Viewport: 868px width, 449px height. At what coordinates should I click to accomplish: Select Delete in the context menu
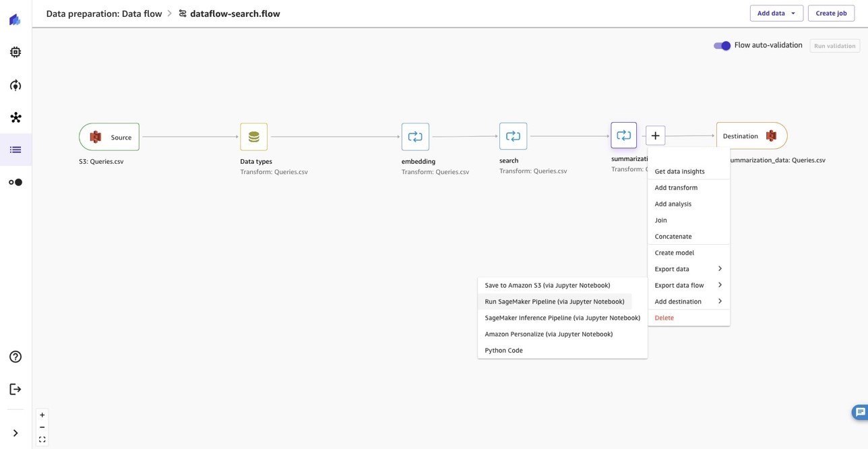point(689,318)
